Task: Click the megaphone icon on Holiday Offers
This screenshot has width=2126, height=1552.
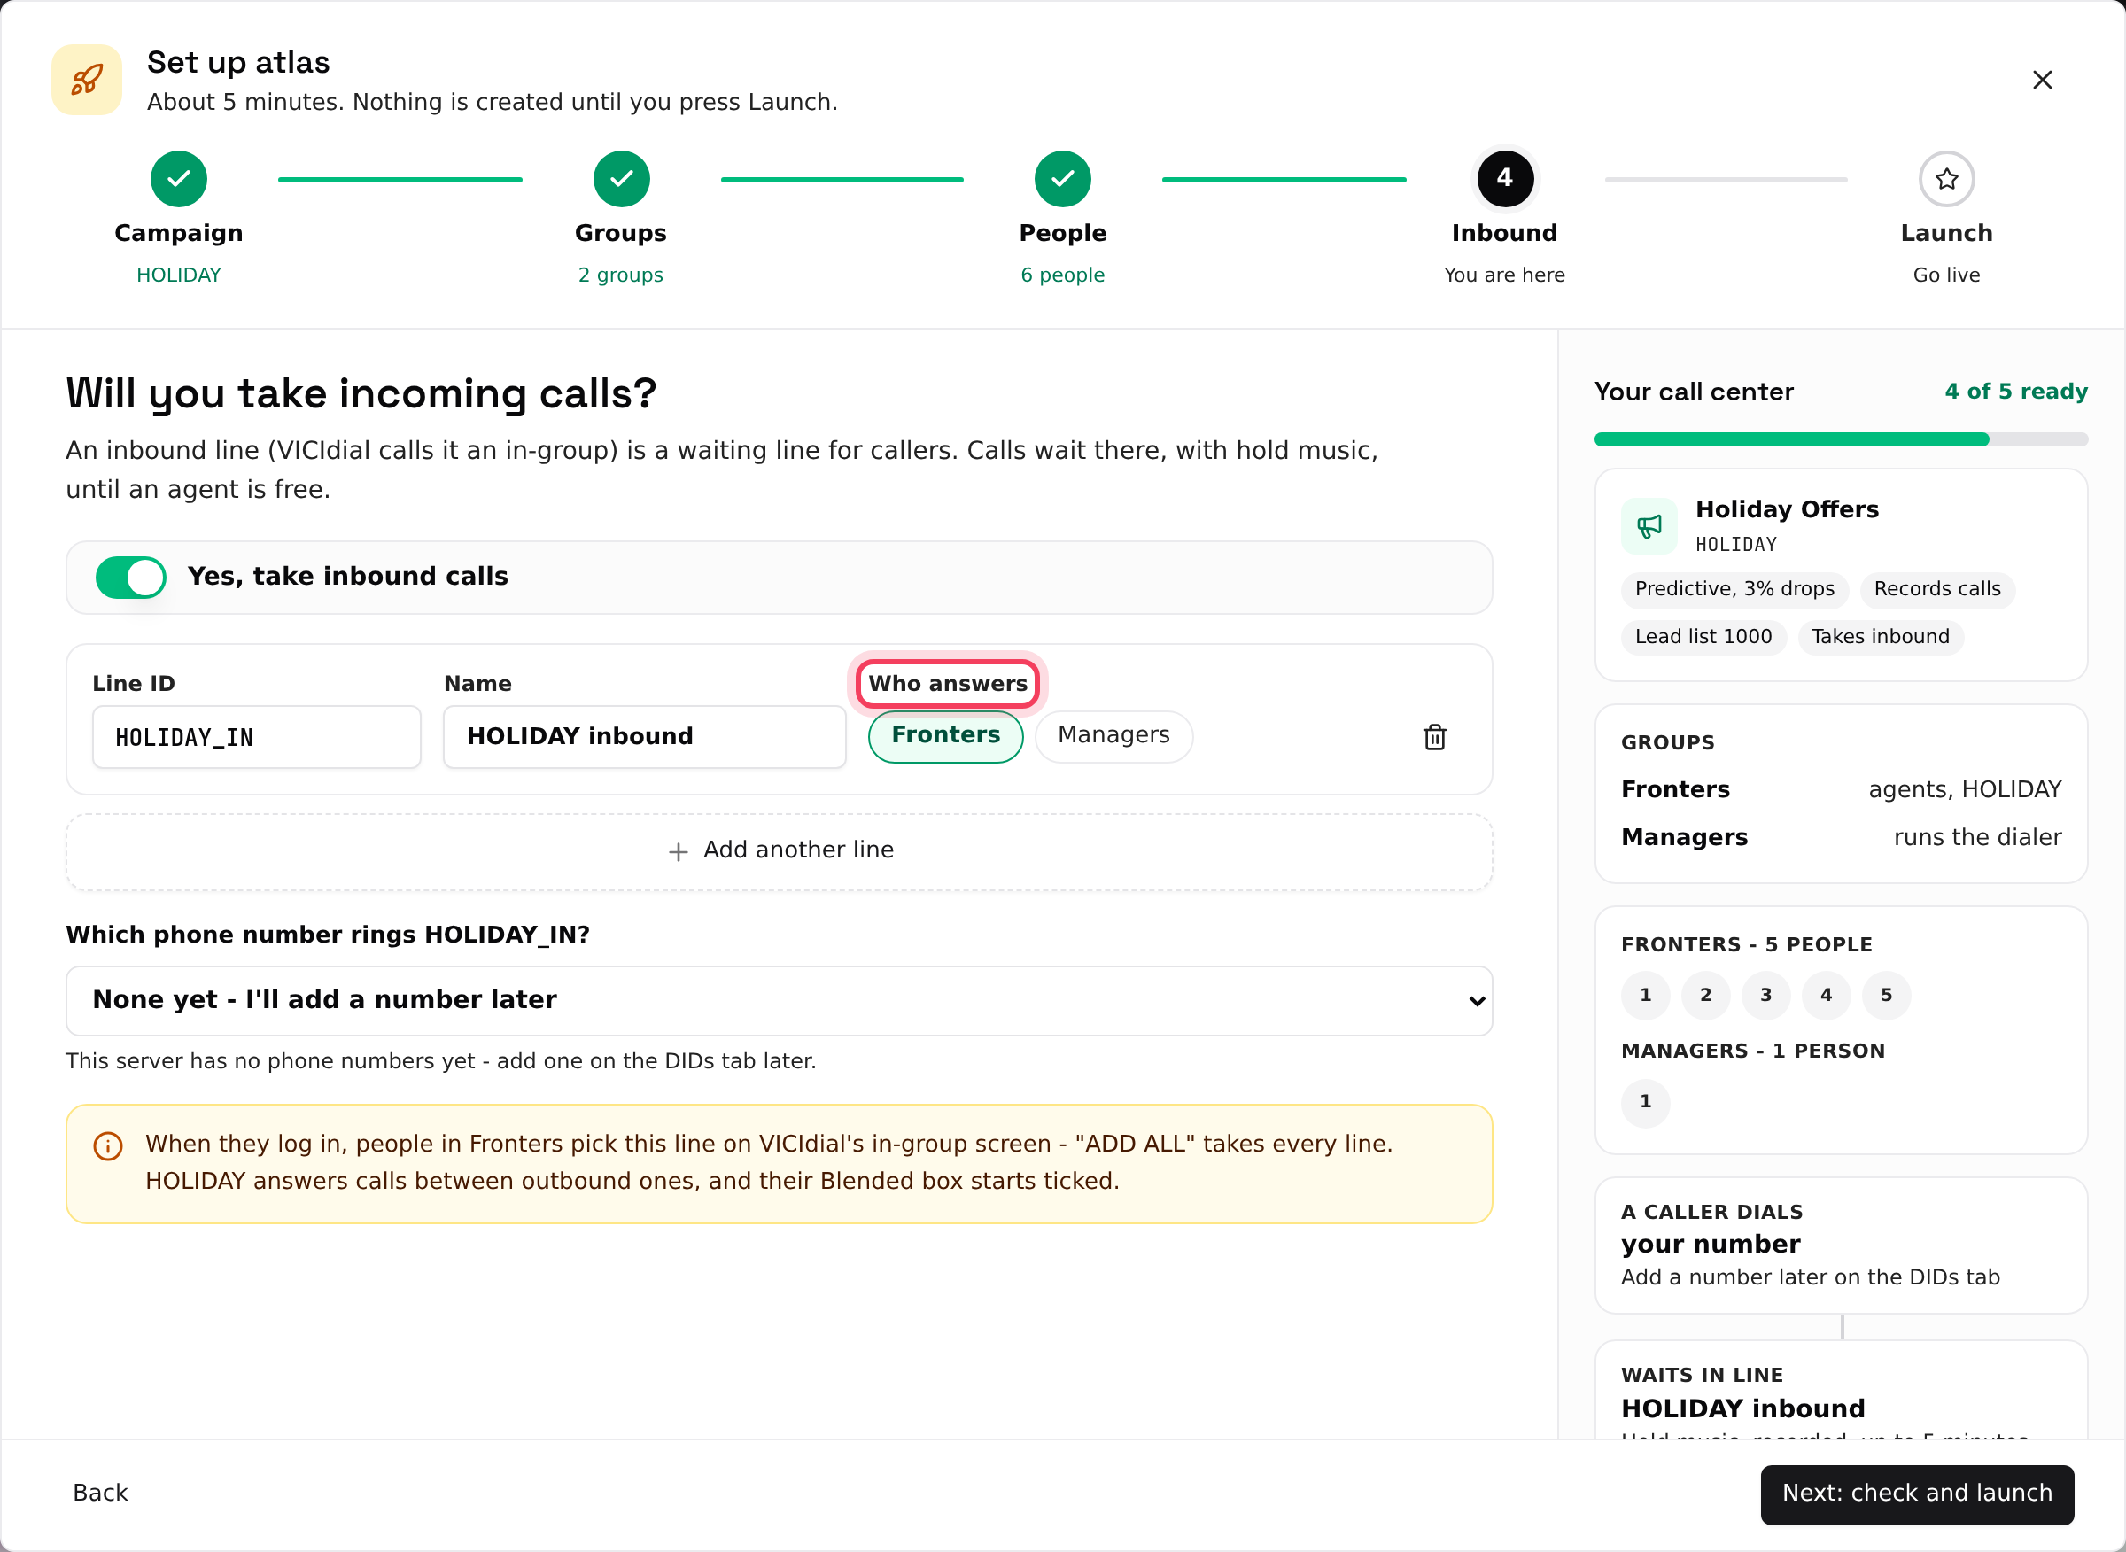Action: [1649, 526]
